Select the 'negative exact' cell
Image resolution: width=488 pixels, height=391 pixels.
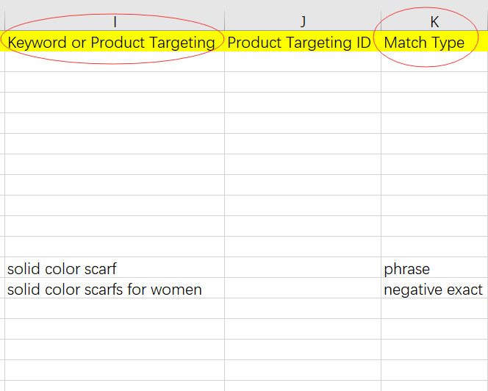tap(433, 290)
